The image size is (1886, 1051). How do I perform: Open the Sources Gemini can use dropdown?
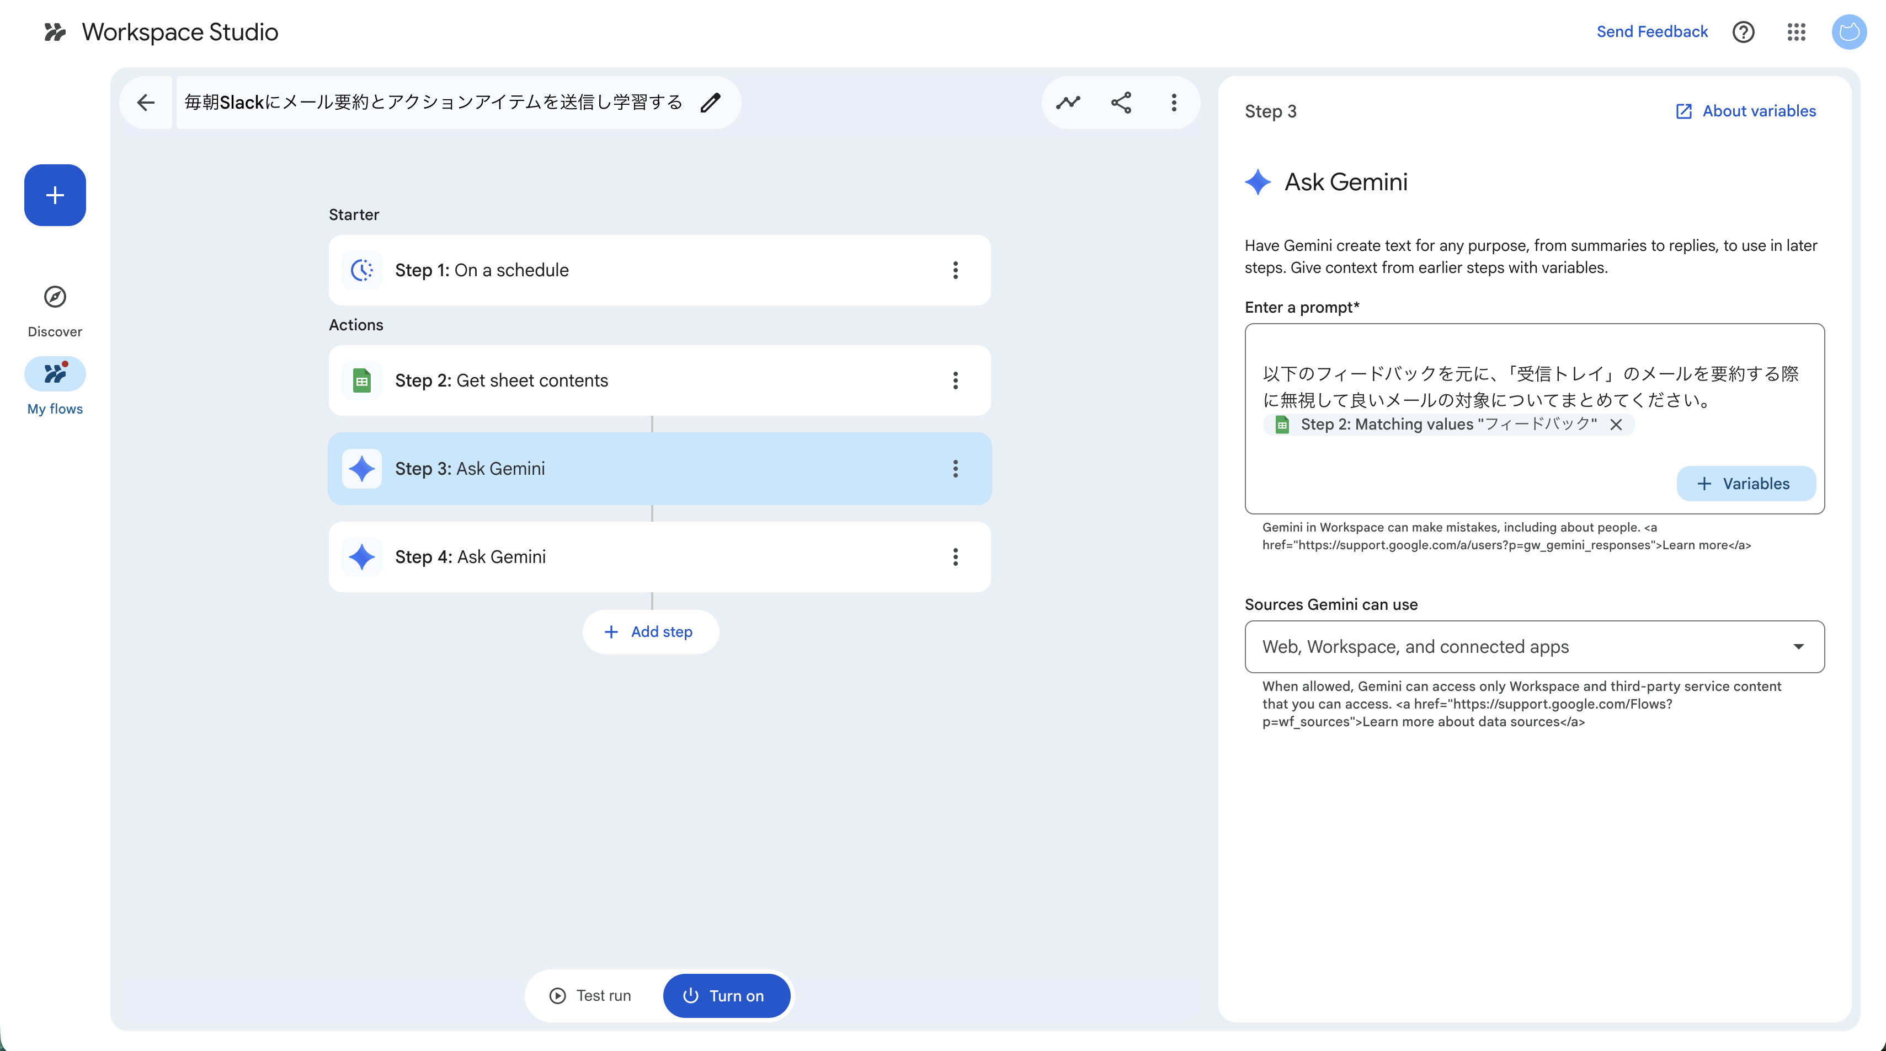point(1534,646)
